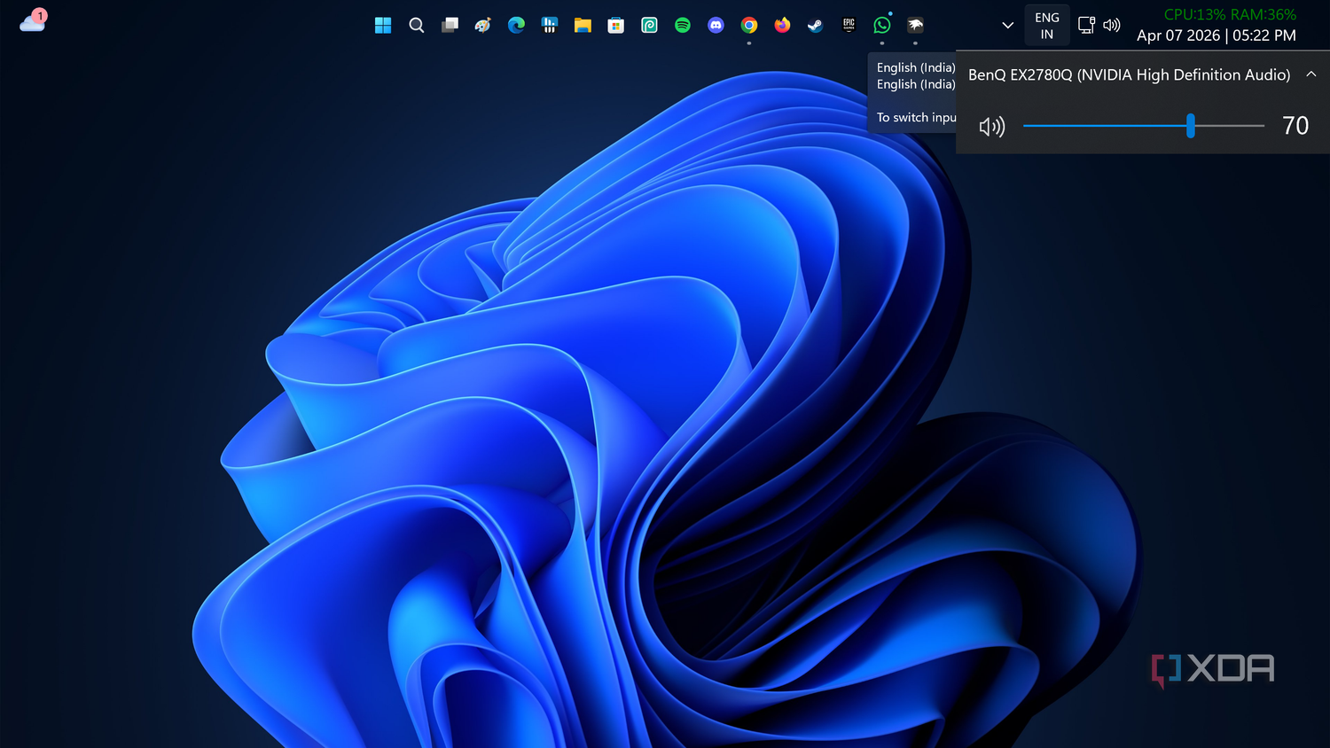Open the Microsoft Store
This screenshot has height=748, width=1330.
616,25
